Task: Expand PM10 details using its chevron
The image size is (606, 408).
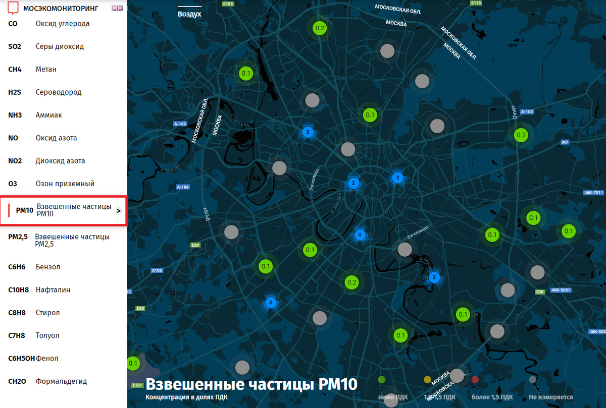Action: pos(119,211)
